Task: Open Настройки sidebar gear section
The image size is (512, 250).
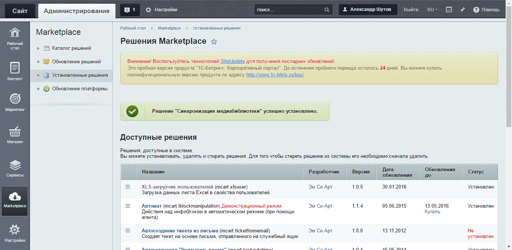Action: click(15, 233)
